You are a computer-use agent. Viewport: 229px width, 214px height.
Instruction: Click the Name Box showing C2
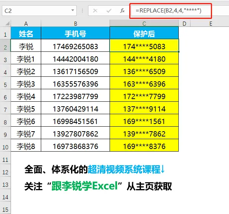click(x=39, y=11)
